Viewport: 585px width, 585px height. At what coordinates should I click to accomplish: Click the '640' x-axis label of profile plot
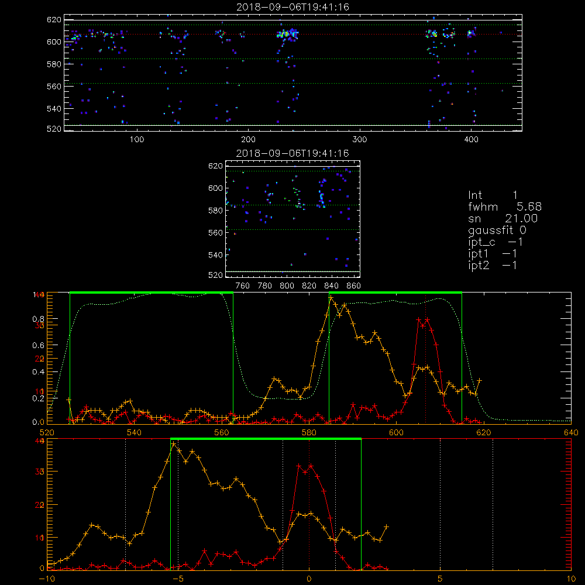571,432
